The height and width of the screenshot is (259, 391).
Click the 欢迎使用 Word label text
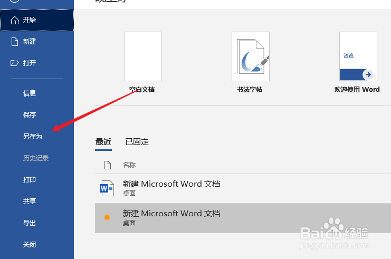[x=357, y=90]
